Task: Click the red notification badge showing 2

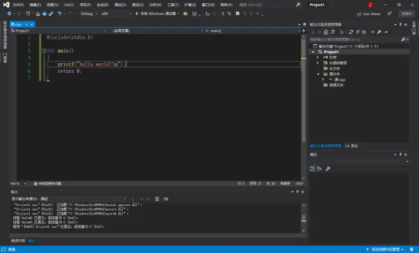Action: [370, 4]
